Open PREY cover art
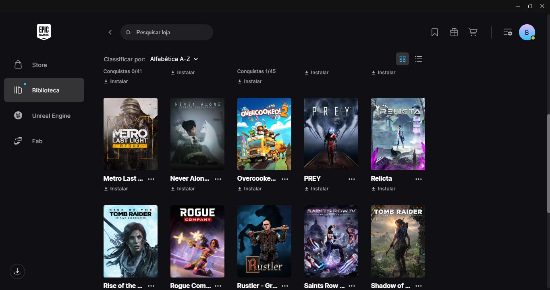Viewport: 550px width, 290px height. point(331,134)
